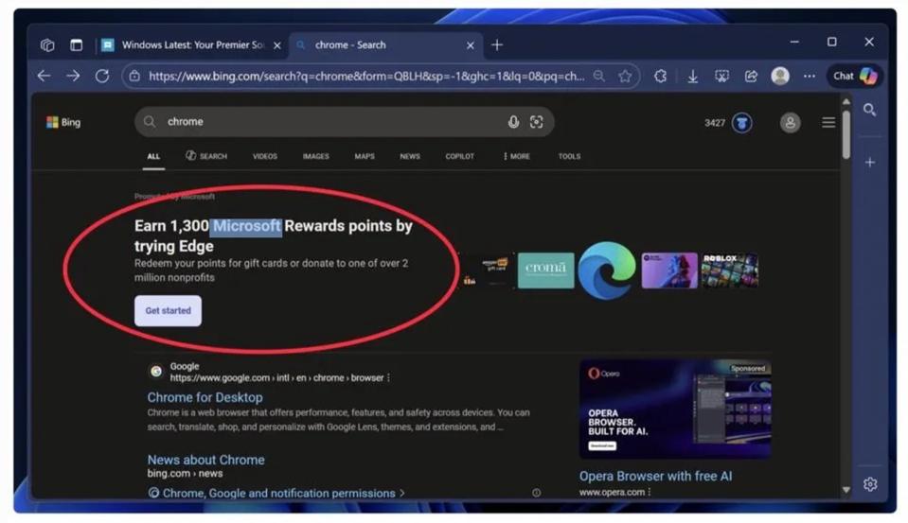Viewport: 908px width, 523px height.
Task: Select the ALL results tab
Action: tap(153, 156)
